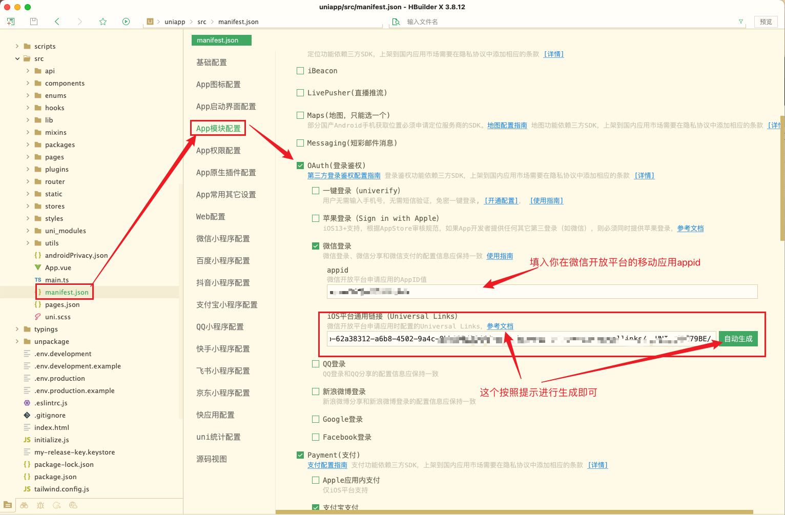
Task: Click the project tree vertical scrollbar
Action: 180,301
